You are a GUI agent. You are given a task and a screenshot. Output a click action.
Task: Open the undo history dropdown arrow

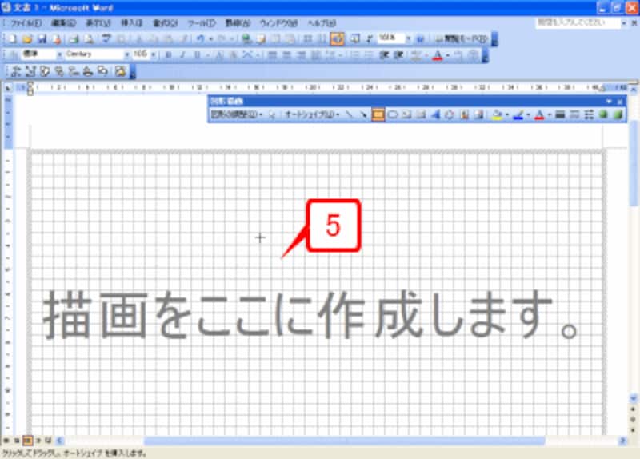point(210,39)
